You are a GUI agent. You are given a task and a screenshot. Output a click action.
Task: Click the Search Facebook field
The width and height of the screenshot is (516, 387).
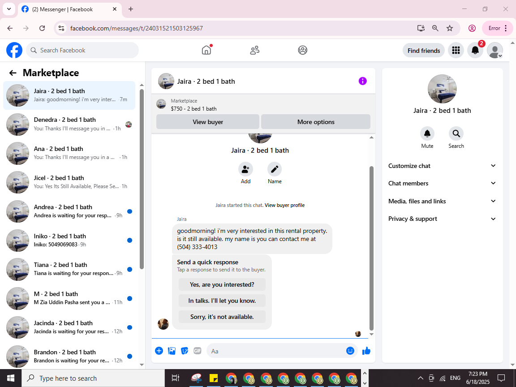(82, 50)
